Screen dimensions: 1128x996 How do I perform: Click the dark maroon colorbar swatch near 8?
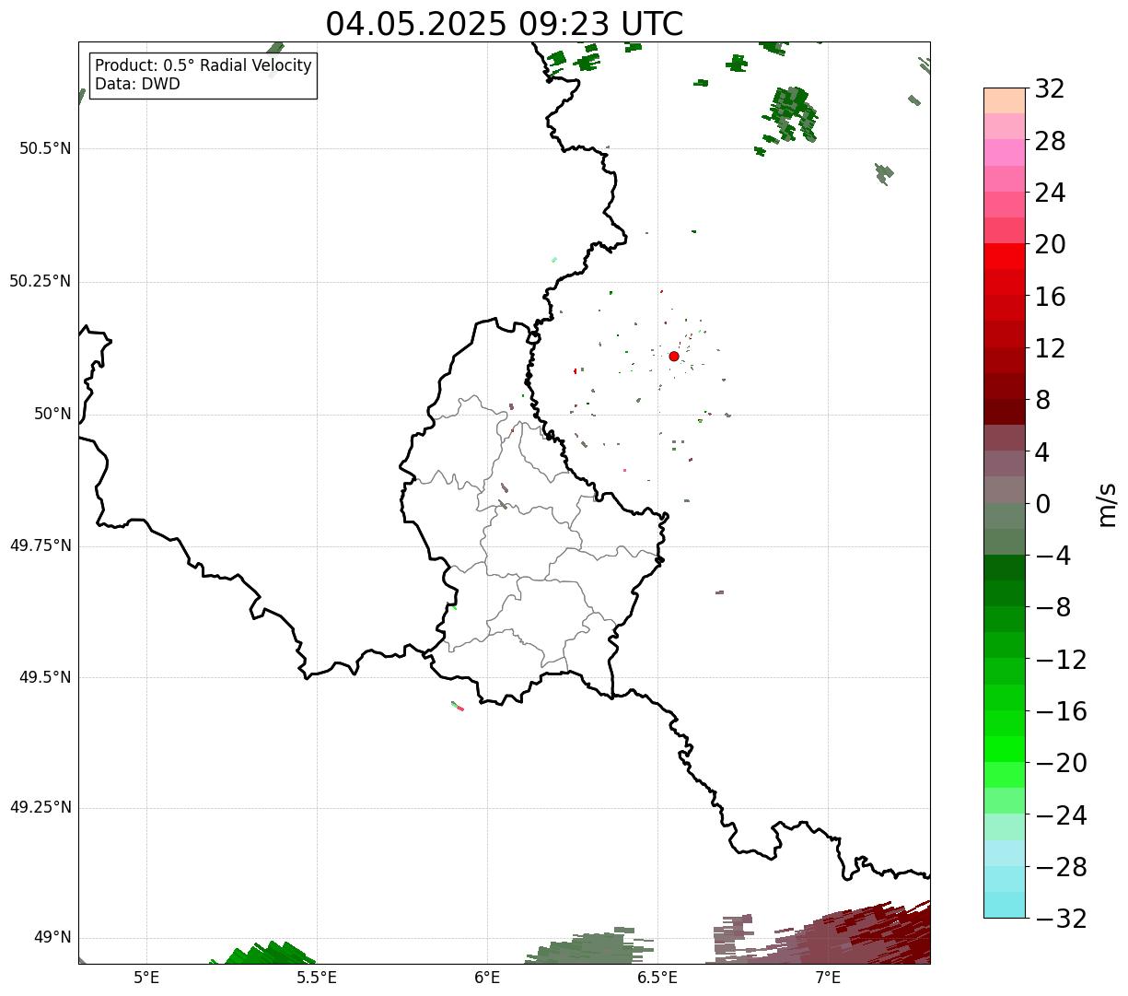click(1004, 412)
